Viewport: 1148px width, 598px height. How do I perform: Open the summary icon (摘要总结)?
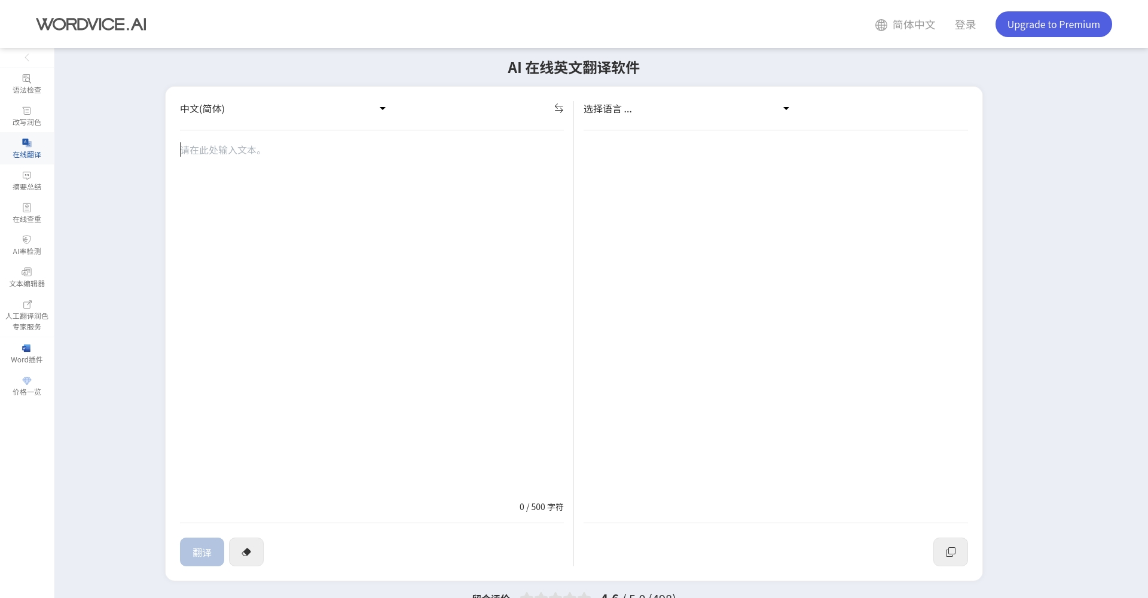coord(27,175)
